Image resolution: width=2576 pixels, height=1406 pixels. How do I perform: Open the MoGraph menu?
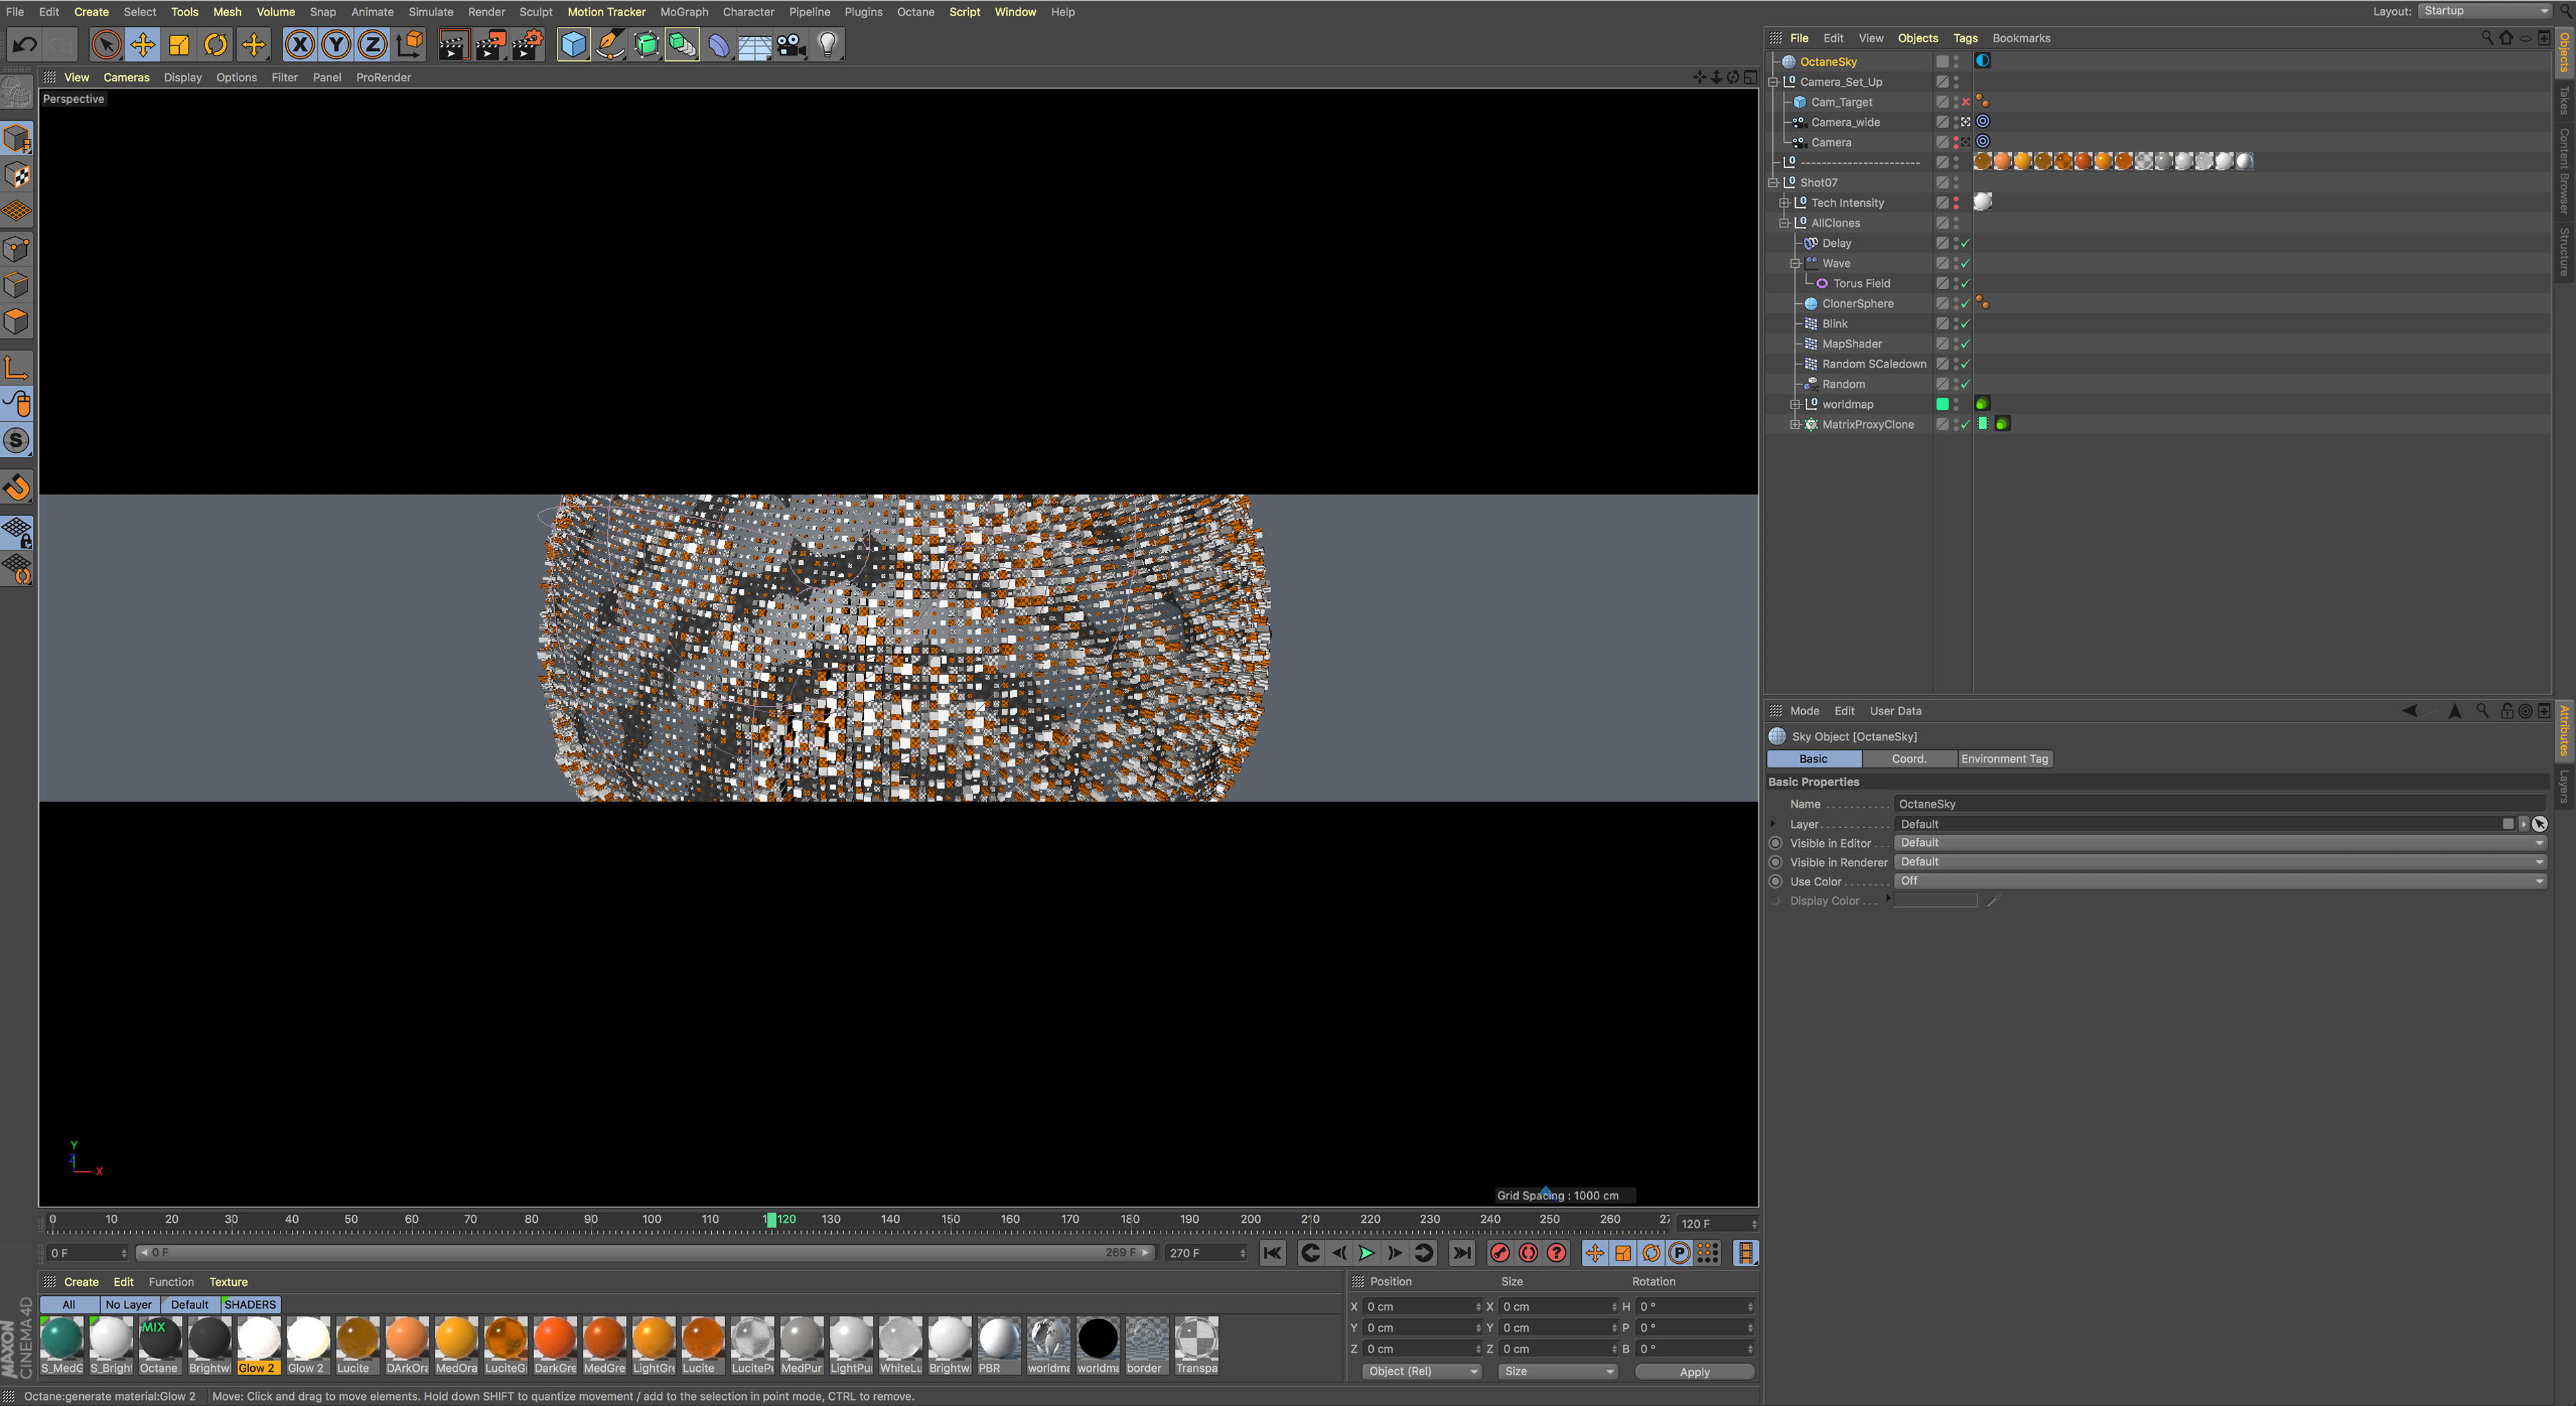point(684,12)
